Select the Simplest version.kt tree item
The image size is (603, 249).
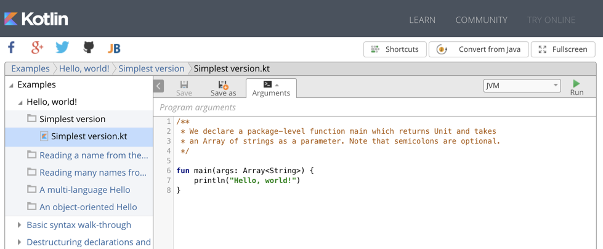coord(79,137)
